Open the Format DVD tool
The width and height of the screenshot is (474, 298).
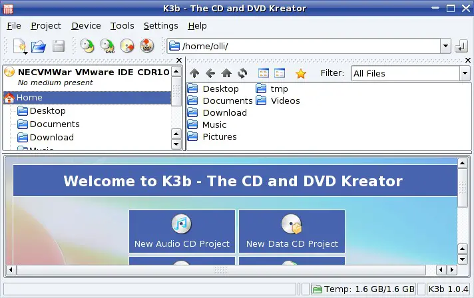[147, 46]
